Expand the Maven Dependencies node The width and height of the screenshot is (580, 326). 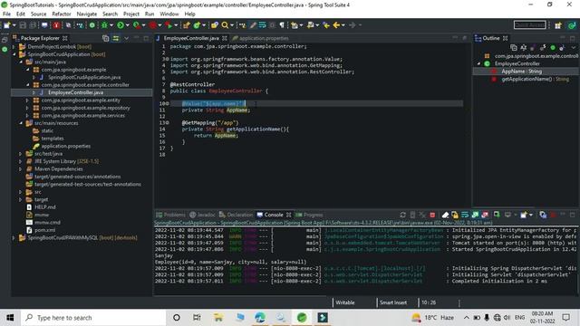pos(21,169)
